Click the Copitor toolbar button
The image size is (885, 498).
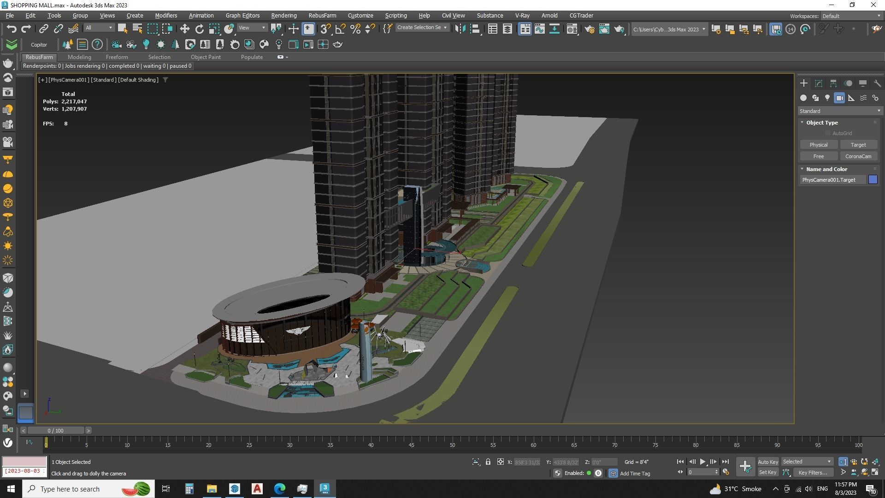tap(39, 45)
